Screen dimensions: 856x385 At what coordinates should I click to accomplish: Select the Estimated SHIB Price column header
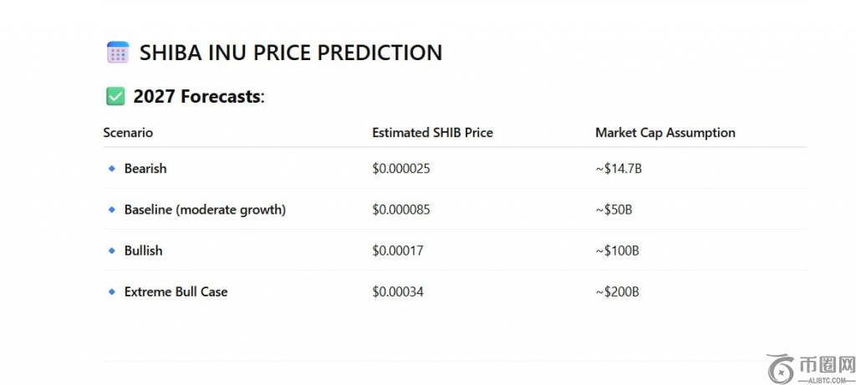tap(432, 133)
